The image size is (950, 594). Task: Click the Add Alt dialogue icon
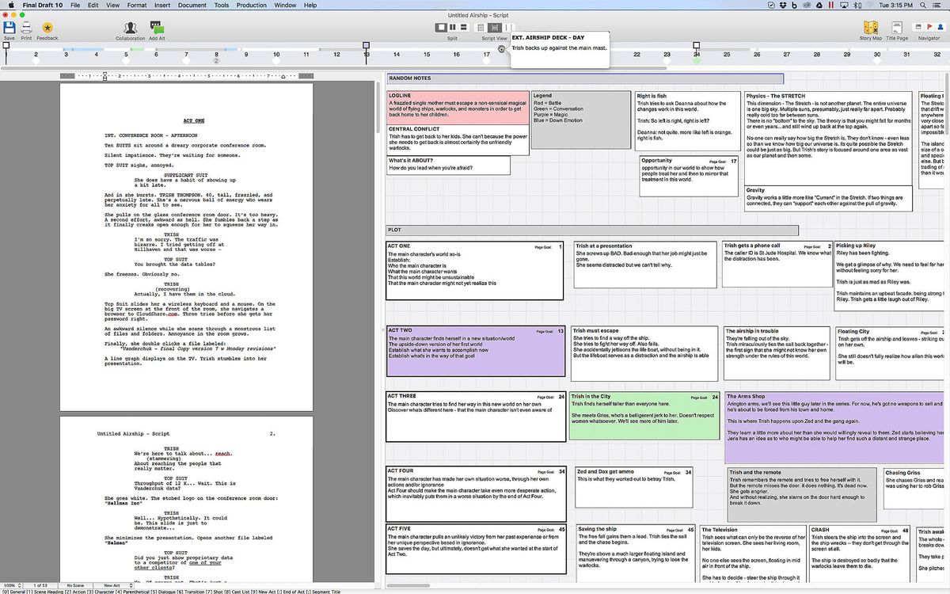pyautogui.click(x=155, y=28)
